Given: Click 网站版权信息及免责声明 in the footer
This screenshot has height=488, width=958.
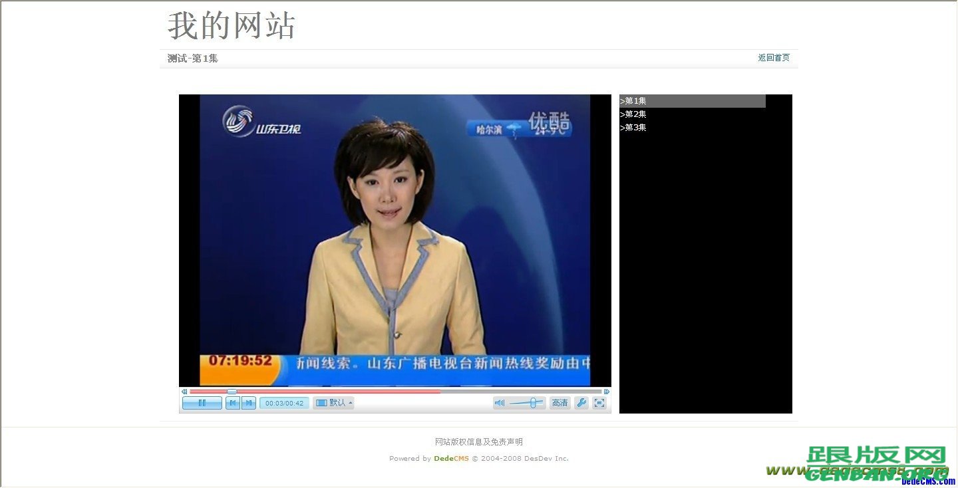Looking at the screenshot, I should click(x=478, y=441).
